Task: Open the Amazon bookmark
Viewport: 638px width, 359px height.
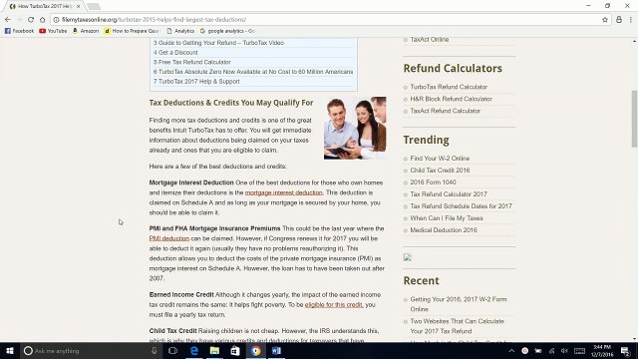Action: point(86,31)
